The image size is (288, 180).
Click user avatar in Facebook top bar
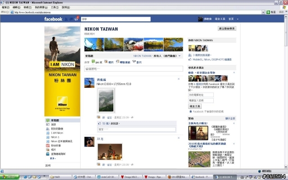click(x=200, y=19)
